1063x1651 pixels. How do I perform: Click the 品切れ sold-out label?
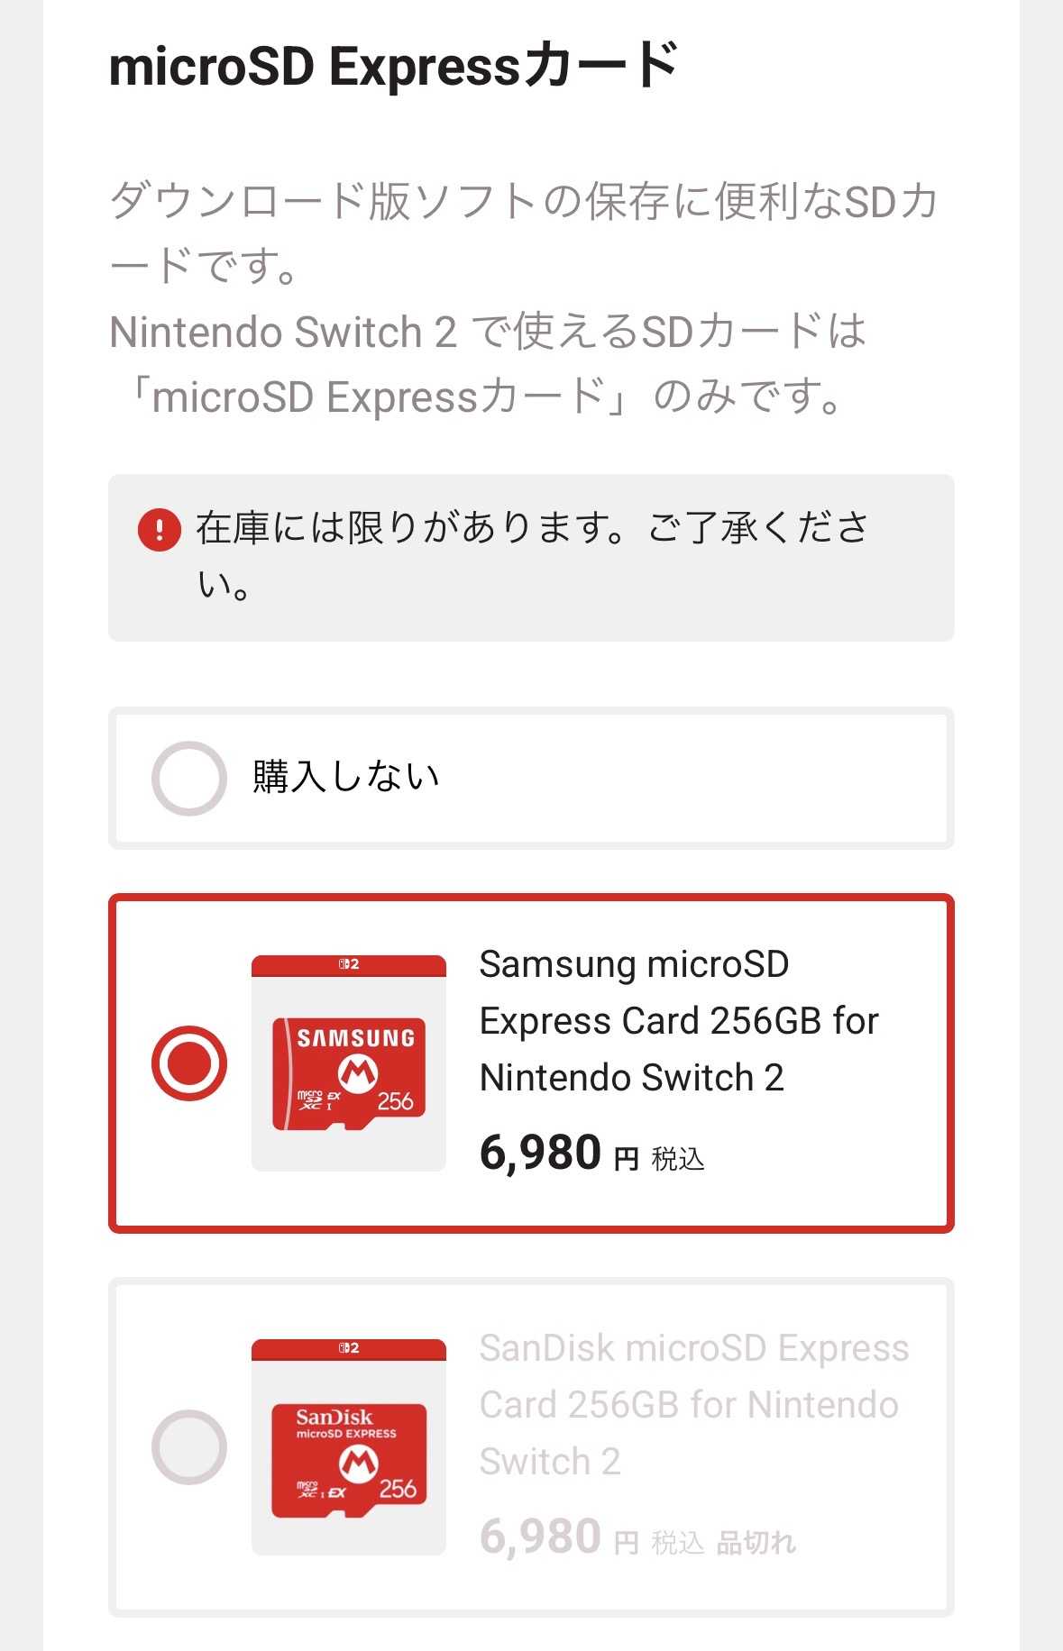point(756,1543)
